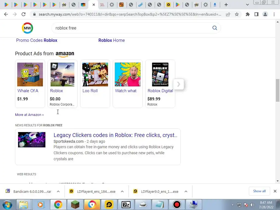Open Chrome three-dot menu
Viewport: 280px width, 210px height.
(x=274, y=14)
